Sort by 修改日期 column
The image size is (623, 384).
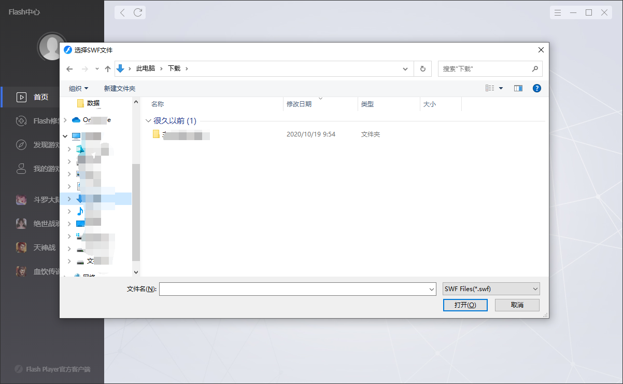[299, 104]
